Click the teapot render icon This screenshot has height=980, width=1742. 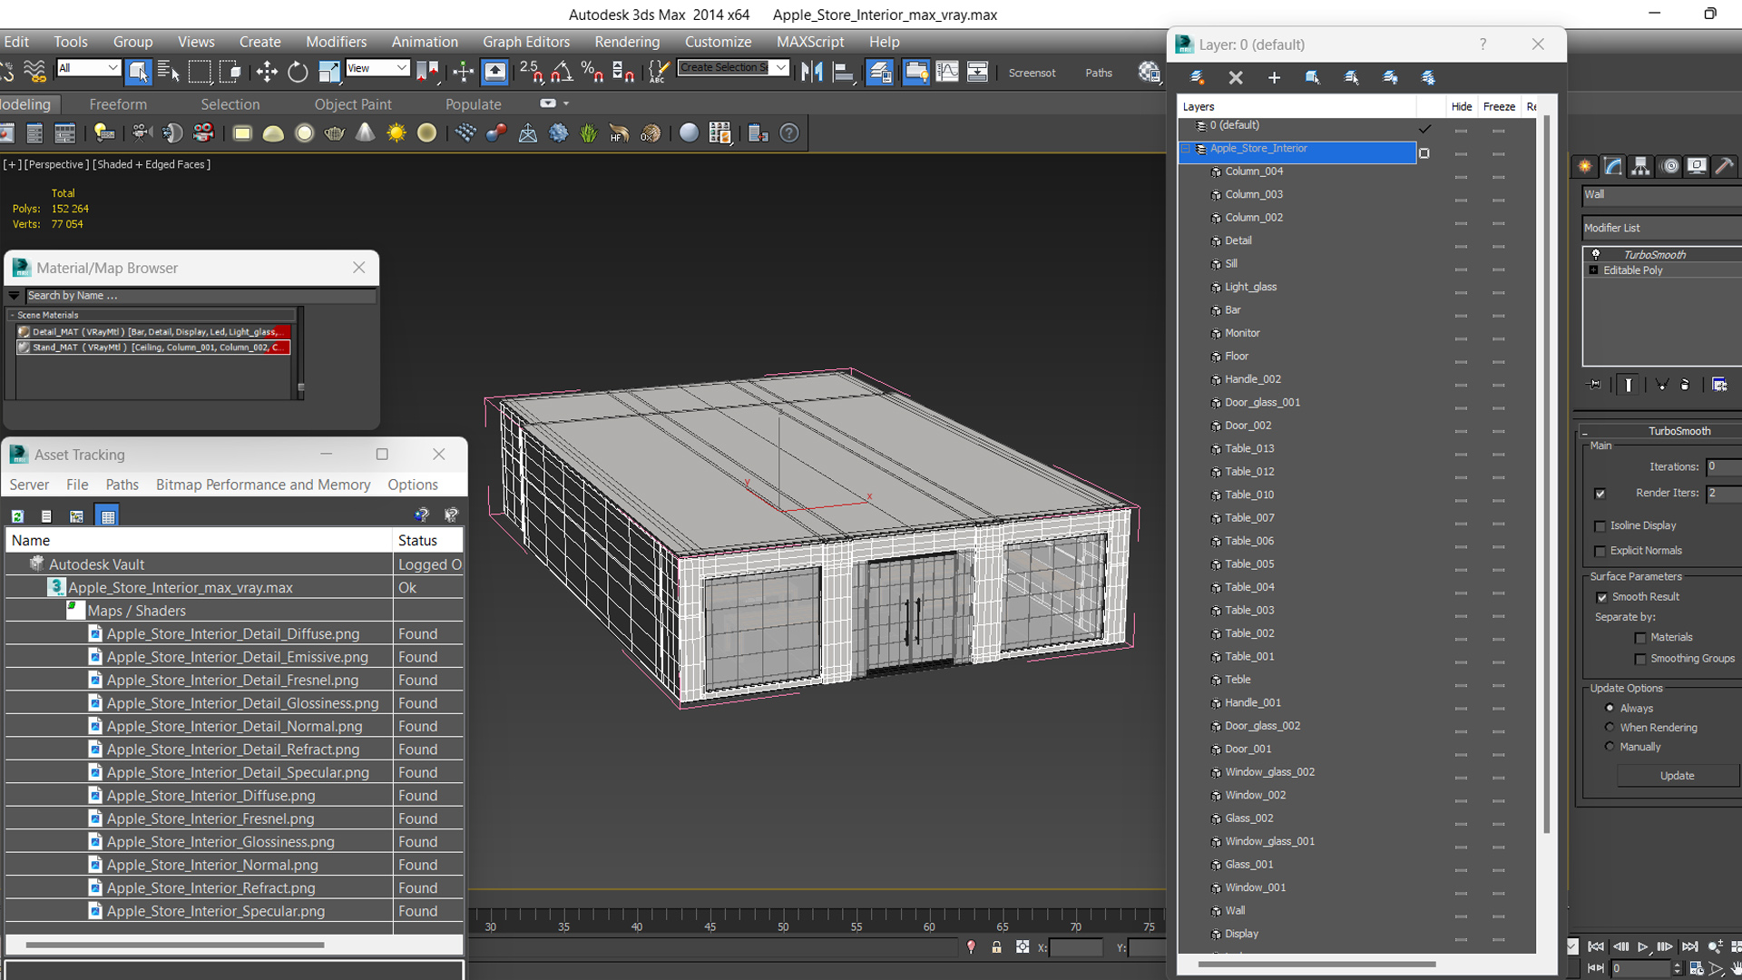tap(334, 133)
